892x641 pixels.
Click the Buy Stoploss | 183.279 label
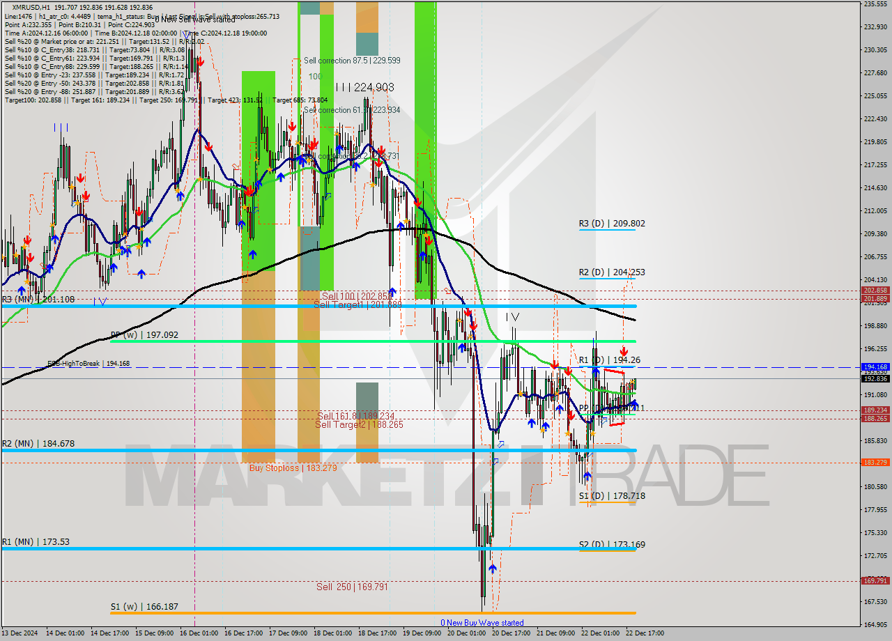[293, 468]
